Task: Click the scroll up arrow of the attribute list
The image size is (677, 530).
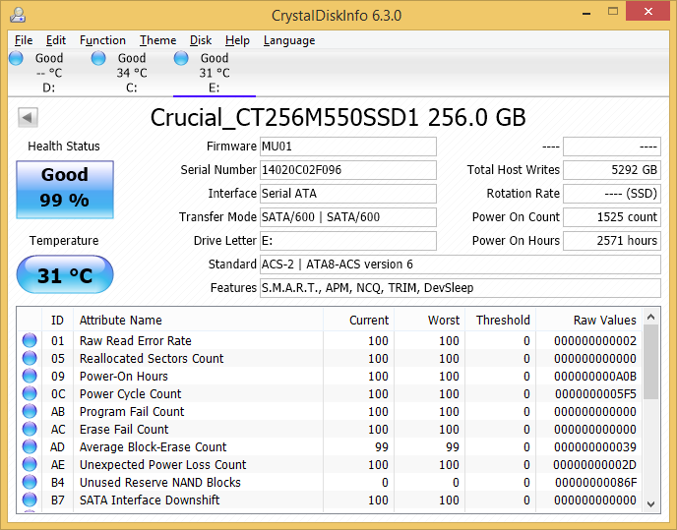Action: coord(651,318)
